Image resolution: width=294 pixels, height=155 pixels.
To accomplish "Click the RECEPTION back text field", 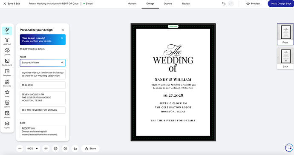I will [43, 132].
